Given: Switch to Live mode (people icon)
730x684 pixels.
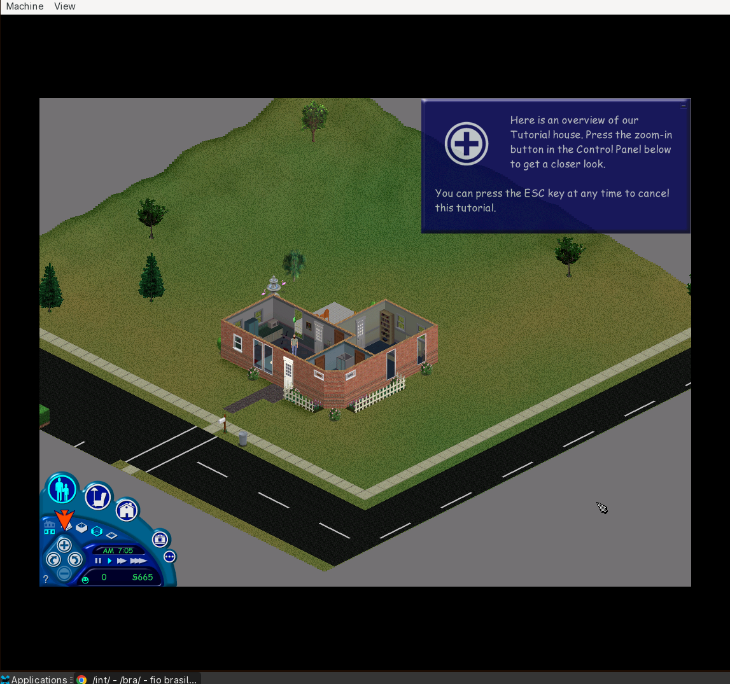Looking at the screenshot, I should coord(62,489).
